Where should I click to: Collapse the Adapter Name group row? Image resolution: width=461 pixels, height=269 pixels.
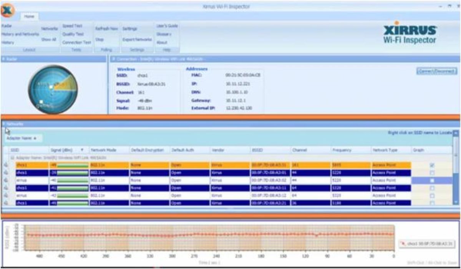pos(12,158)
